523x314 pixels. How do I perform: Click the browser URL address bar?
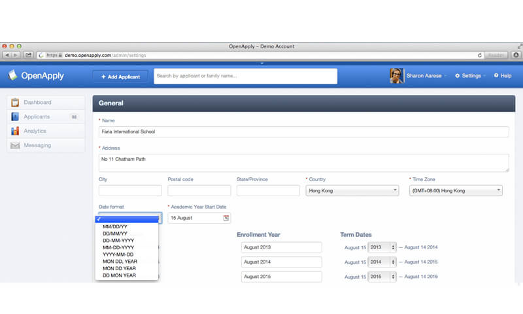(x=260, y=55)
